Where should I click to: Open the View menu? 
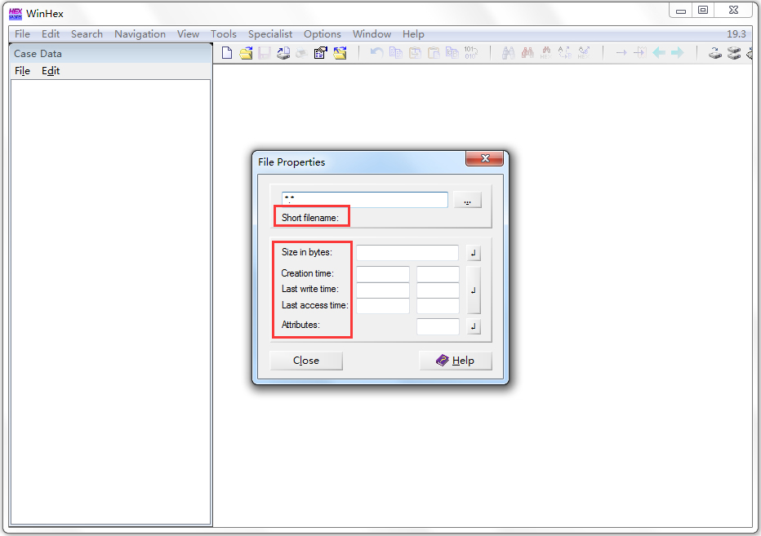188,34
